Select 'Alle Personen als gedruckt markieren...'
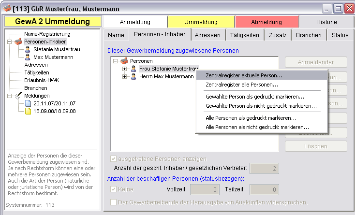Viewport: 355px width, 215px height. click(251, 118)
